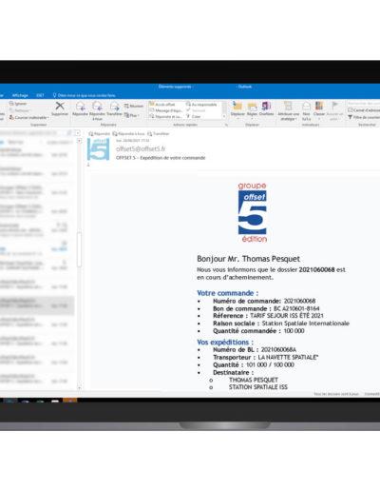Click Transférer in reading pane header
Screen dimensions: 380x491
tap(158, 133)
